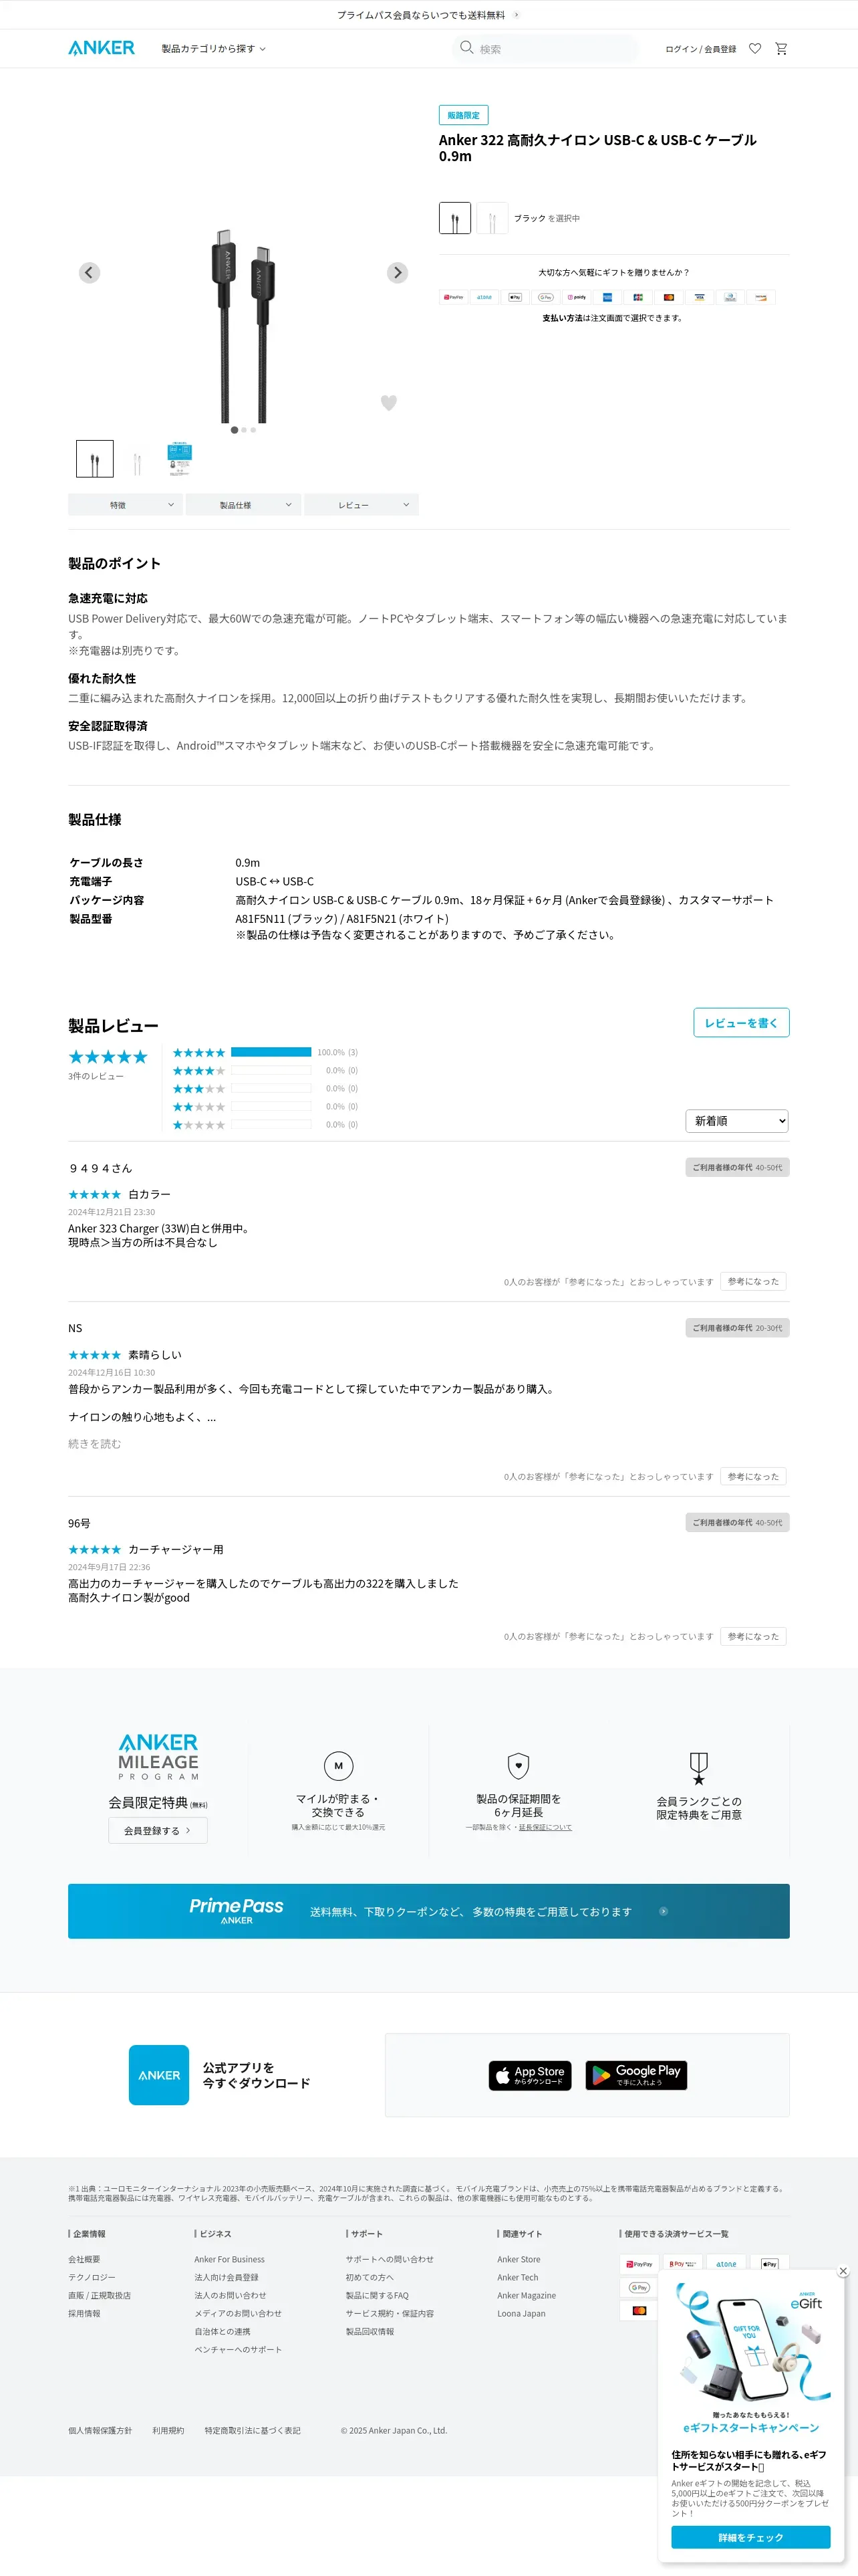Mark NS review as 参考になった
858x2576 pixels.
pos(753,1476)
